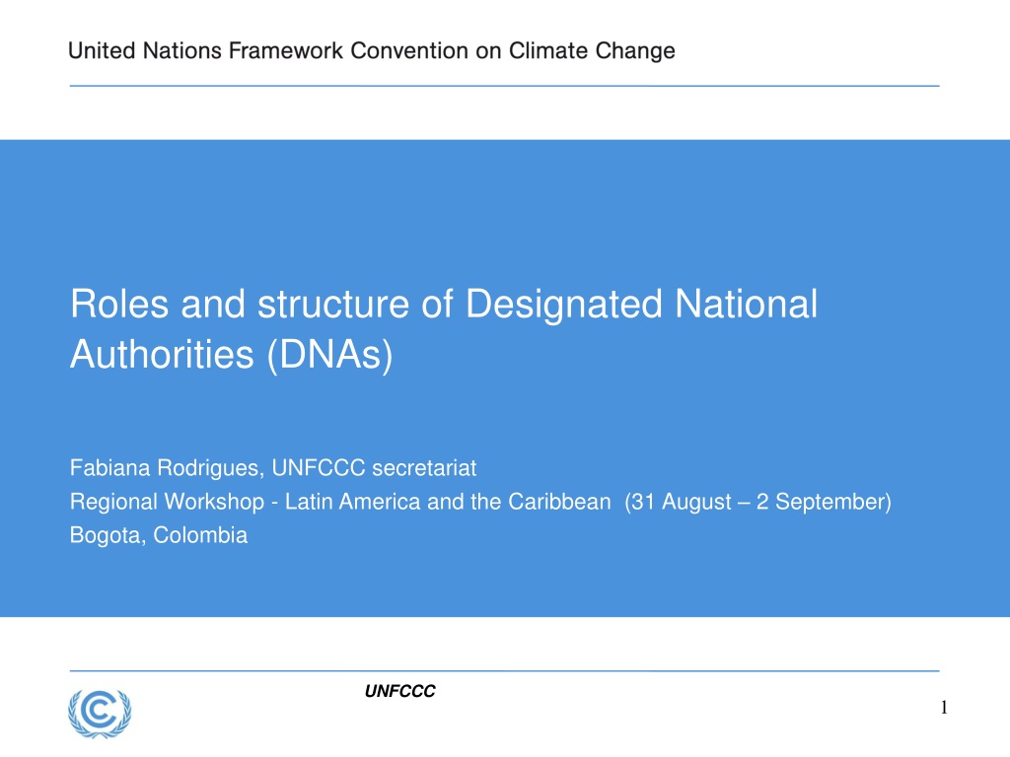Click the bold italic UNFCCC footer text

point(400,691)
